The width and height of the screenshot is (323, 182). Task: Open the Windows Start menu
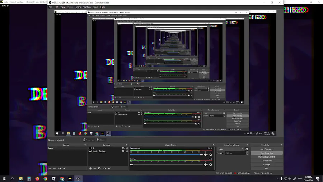click(4, 178)
